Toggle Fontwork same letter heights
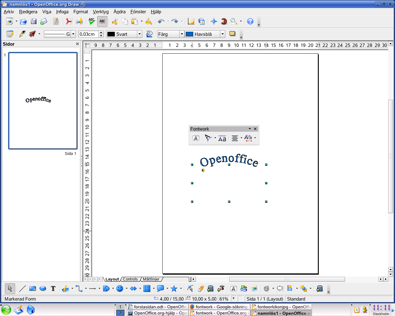The width and height of the screenshot is (395, 316). (222, 138)
